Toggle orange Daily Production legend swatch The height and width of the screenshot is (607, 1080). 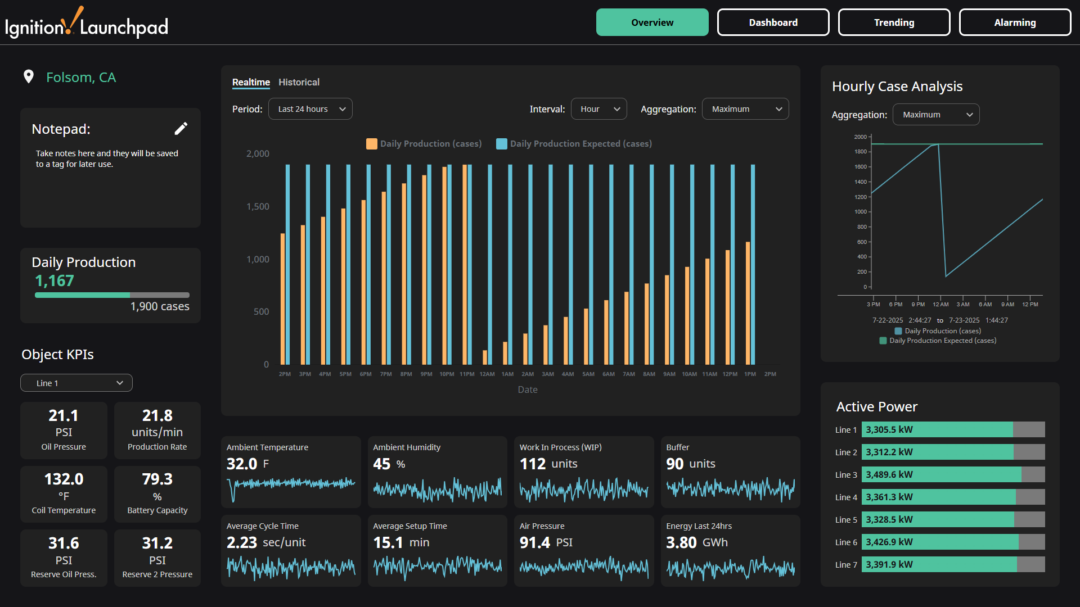coord(372,144)
